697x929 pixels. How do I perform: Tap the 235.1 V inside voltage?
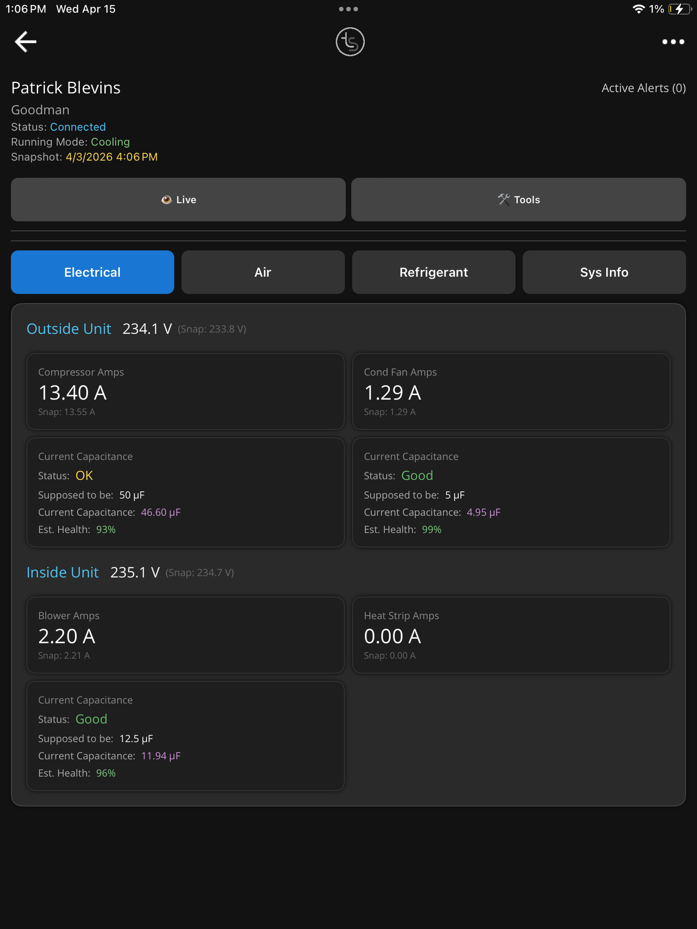click(135, 572)
